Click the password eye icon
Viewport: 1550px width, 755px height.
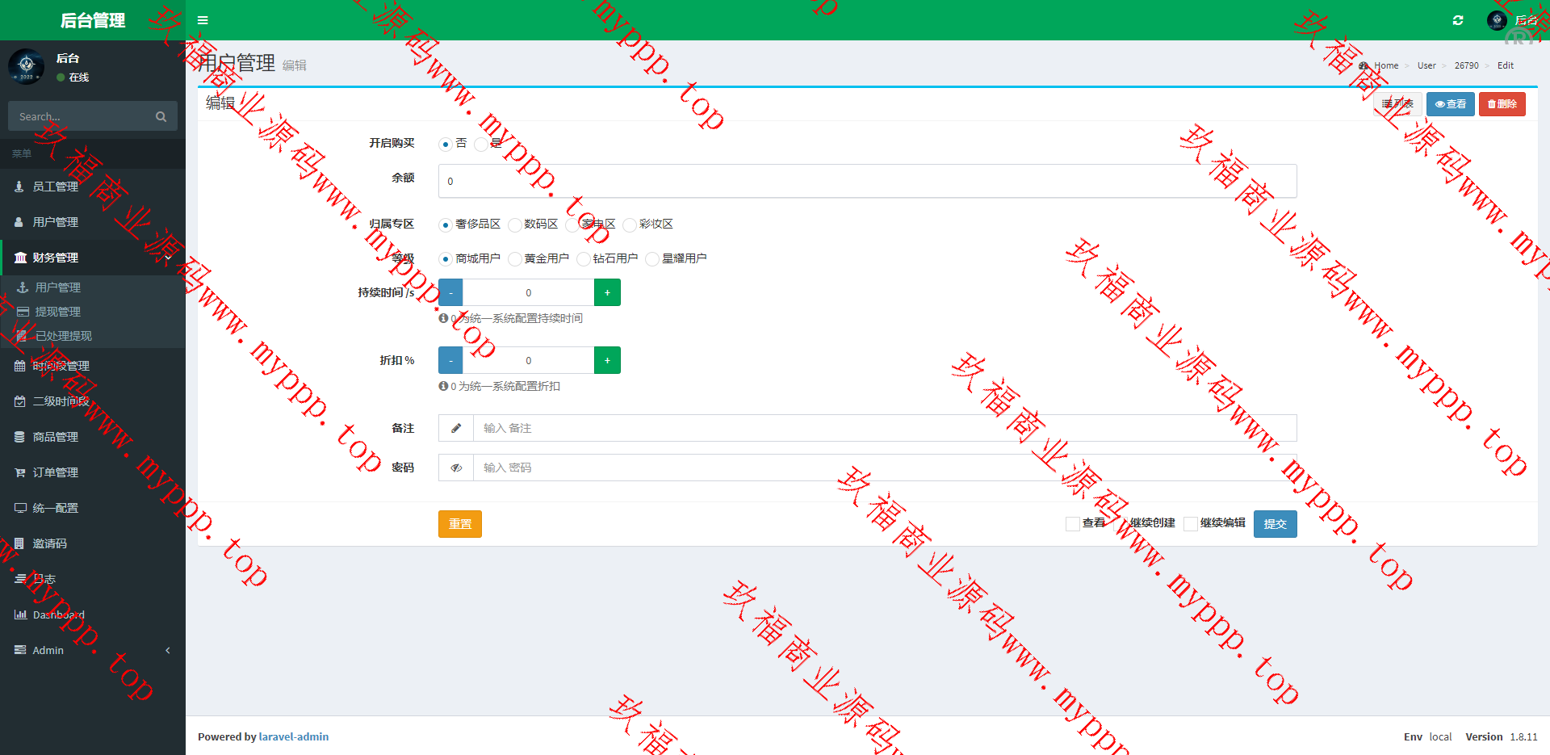[456, 468]
